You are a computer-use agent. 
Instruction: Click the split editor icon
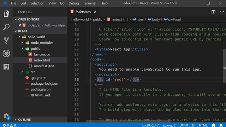(213, 12)
